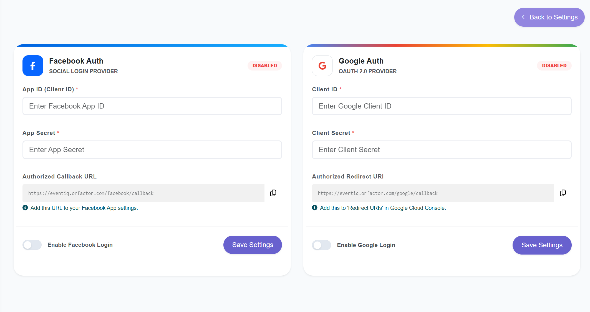
Task: Toggle Enable Facebook Login switch
Action: [32, 245]
